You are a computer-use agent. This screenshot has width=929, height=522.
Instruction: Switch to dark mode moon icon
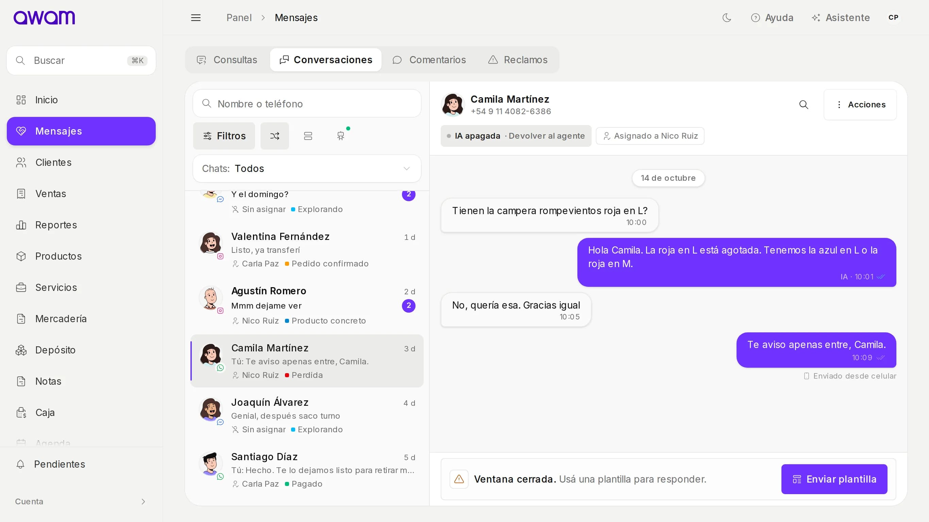click(x=727, y=18)
